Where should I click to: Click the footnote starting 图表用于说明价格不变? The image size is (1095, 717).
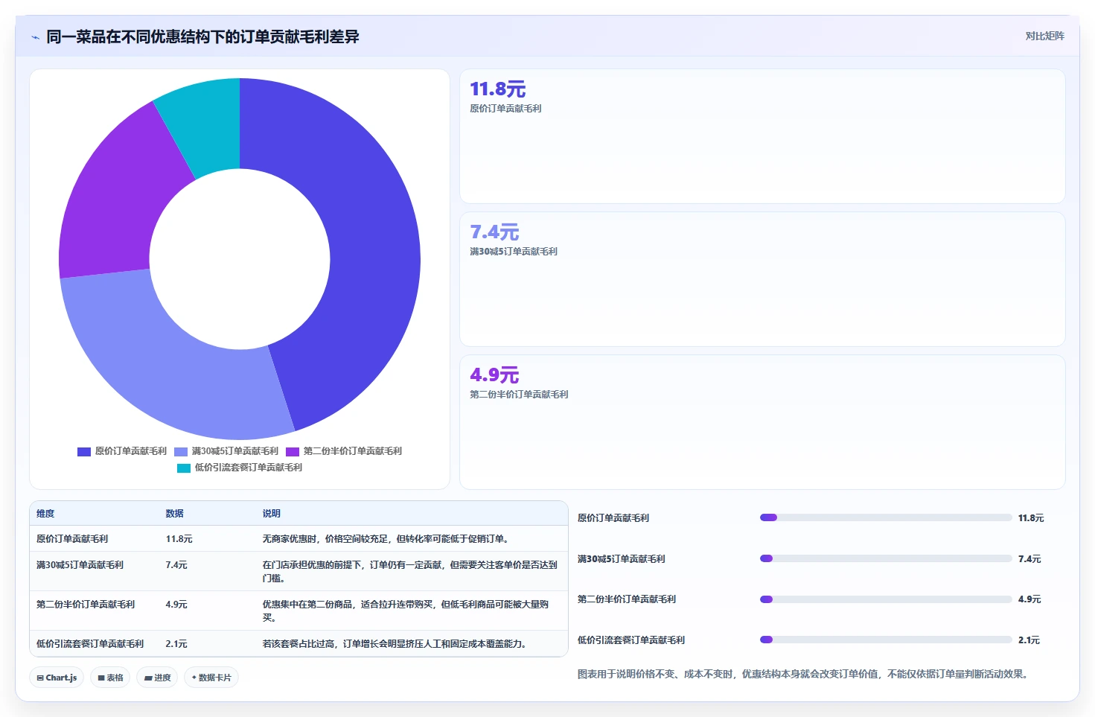pyautogui.click(x=804, y=675)
